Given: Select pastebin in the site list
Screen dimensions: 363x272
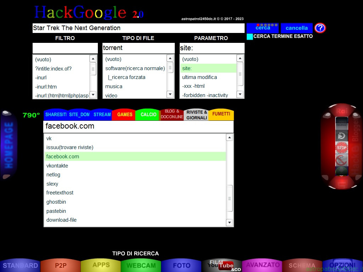Looking at the screenshot, I should tap(135, 211).
